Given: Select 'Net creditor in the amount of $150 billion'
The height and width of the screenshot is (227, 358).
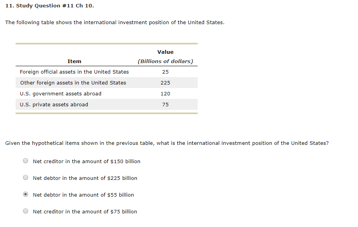Looking at the screenshot, I should click(x=25, y=160).
